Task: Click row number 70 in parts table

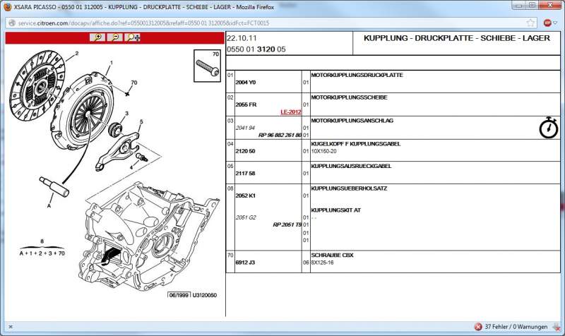Action: (230, 256)
